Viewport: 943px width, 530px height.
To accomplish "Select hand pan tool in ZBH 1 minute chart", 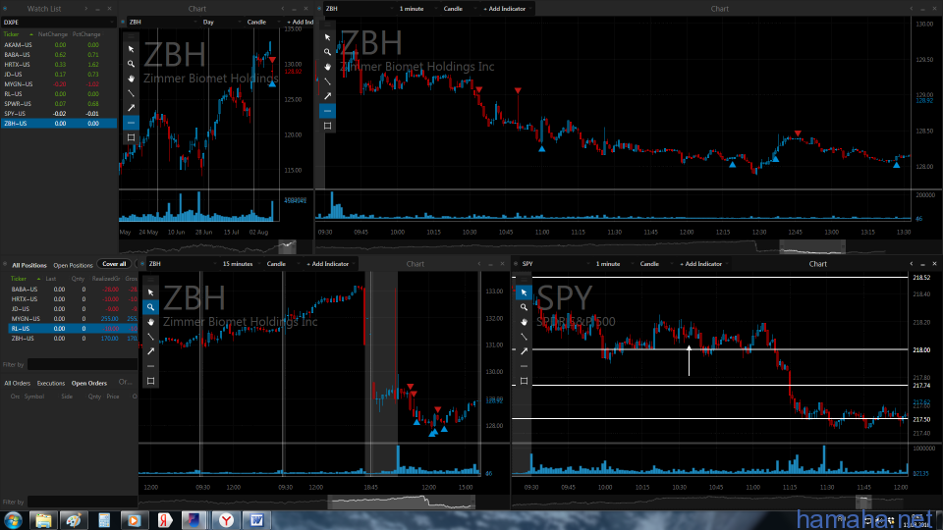I will point(327,67).
